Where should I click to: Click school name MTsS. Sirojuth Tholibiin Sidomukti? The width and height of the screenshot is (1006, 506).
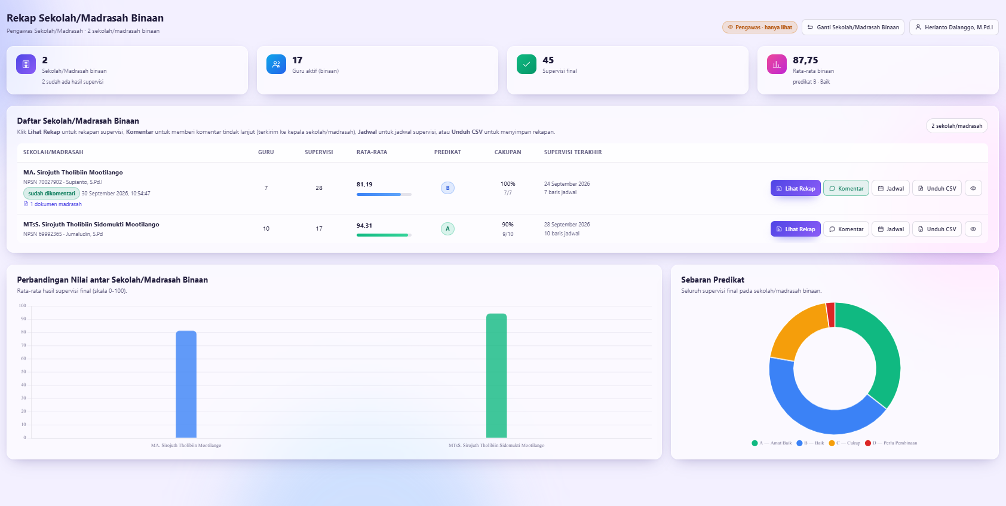pos(91,225)
